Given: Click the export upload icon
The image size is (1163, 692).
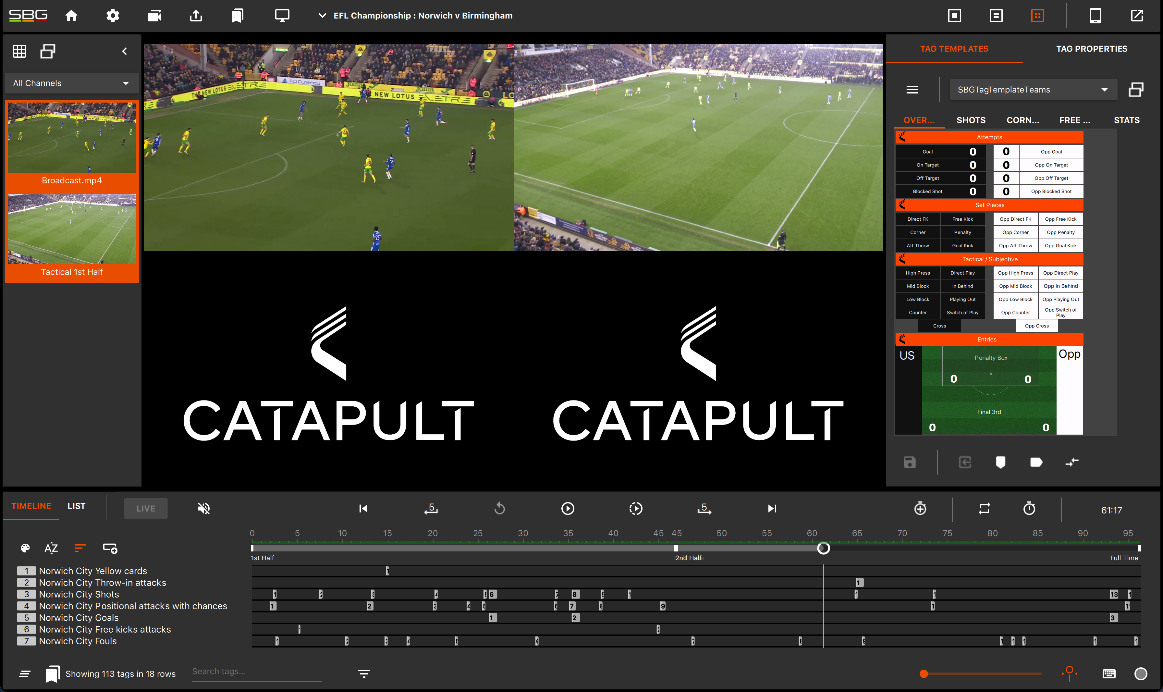Looking at the screenshot, I should pyautogui.click(x=196, y=16).
